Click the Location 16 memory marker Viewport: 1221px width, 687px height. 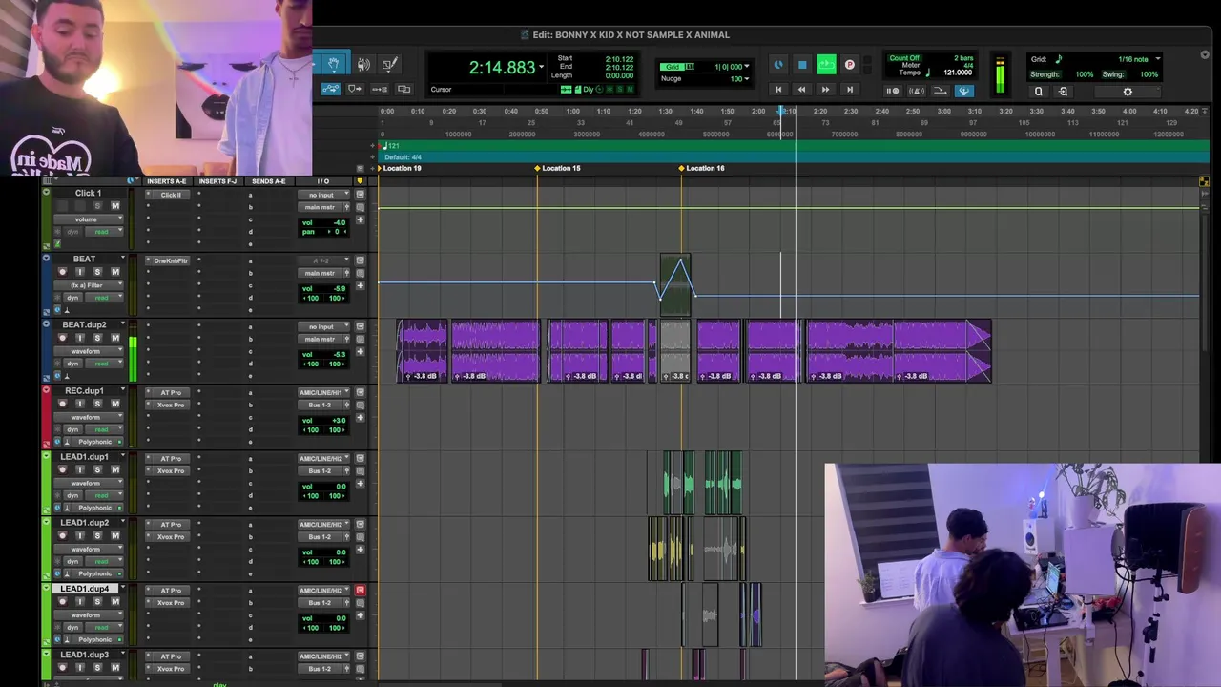tap(701, 168)
